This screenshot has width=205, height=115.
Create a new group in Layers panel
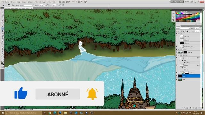tap(193, 108)
